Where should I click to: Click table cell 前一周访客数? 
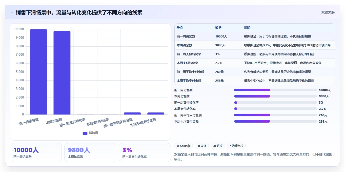tap(186, 36)
